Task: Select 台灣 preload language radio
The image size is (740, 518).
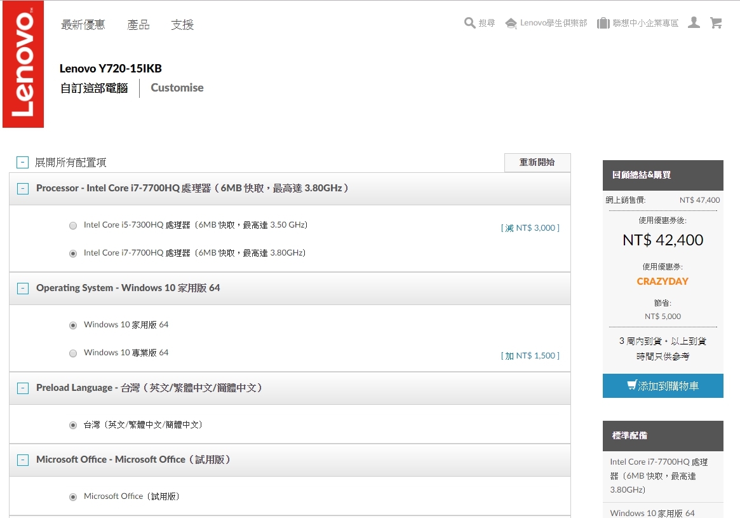Action: click(73, 425)
